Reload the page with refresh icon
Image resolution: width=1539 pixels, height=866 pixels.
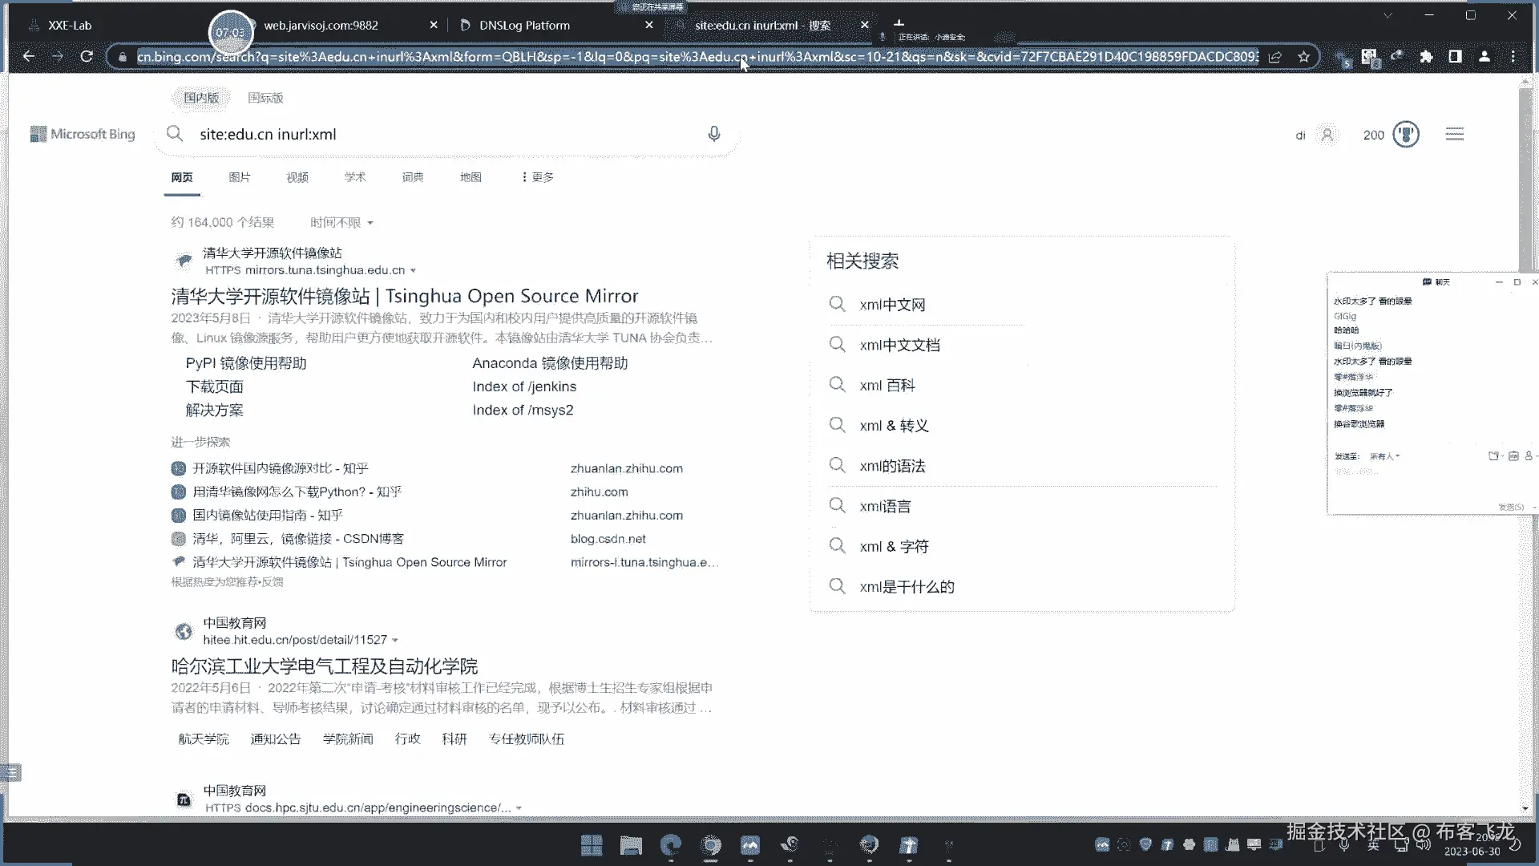coord(87,57)
